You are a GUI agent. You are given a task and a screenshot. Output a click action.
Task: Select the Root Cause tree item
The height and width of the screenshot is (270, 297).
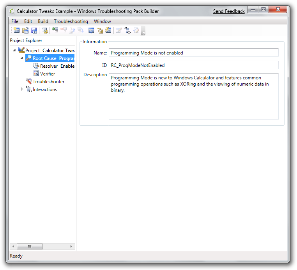point(50,58)
